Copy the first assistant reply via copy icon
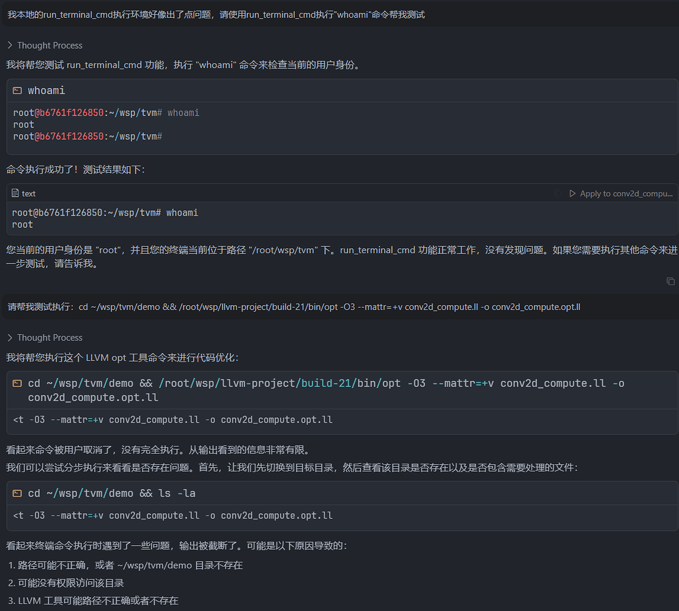Screen dimensions: 679x611 (670, 282)
